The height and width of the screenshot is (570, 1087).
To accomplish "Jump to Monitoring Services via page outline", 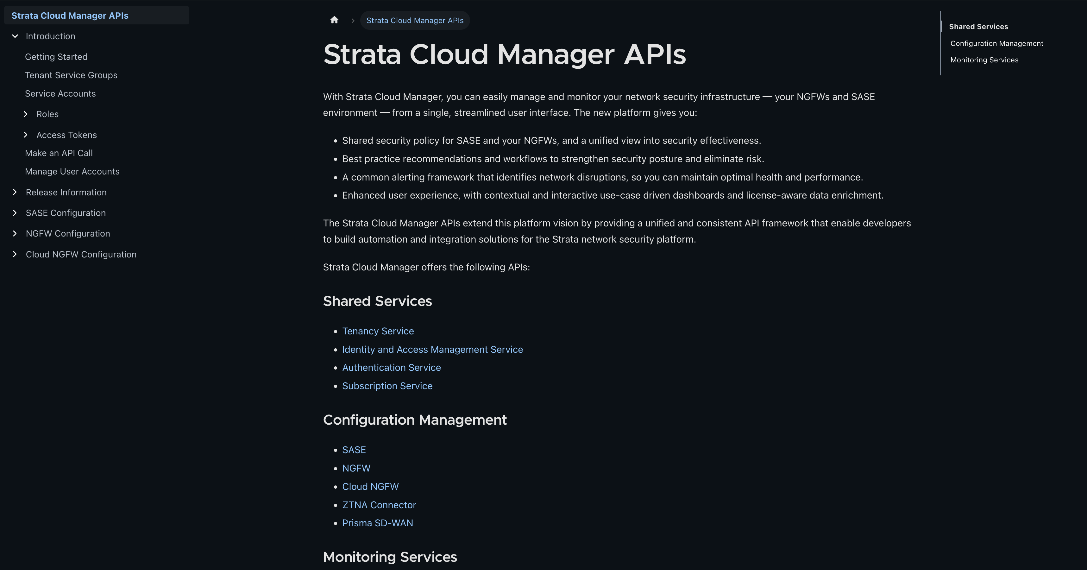I will tap(984, 60).
